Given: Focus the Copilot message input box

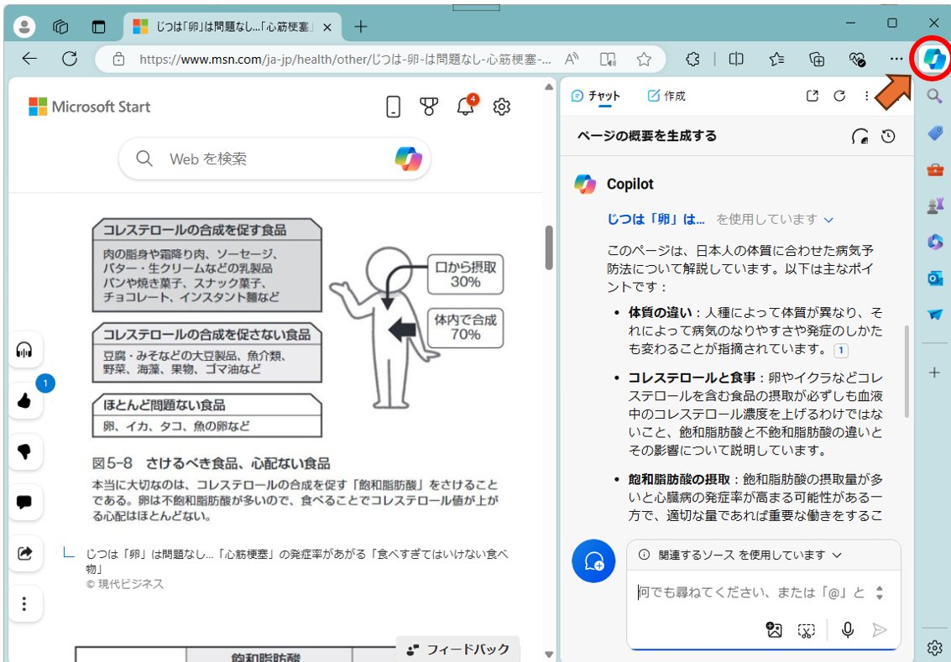Looking at the screenshot, I should pyautogui.click(x=751, y=592).
